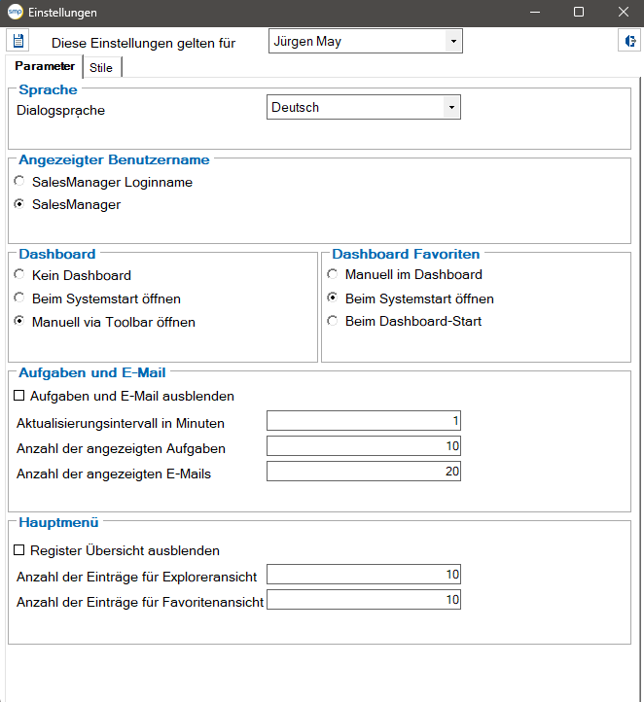Viewport: 644px width, 702px height.
Task: Click the exit dialog icon
Action: [629, 41]
